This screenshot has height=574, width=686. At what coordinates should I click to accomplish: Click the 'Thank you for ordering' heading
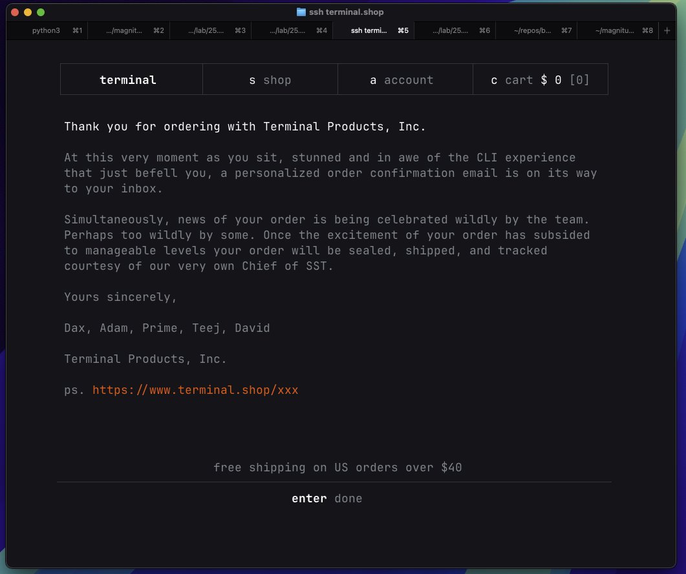point(244,127)
